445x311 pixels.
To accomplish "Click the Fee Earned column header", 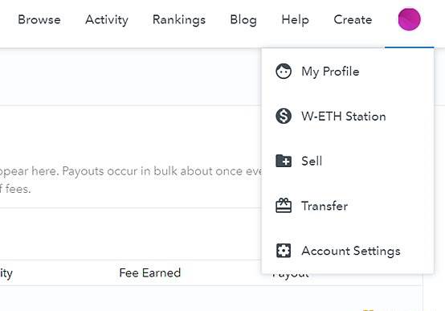I will pyautogui.click(x=150, y=272).
